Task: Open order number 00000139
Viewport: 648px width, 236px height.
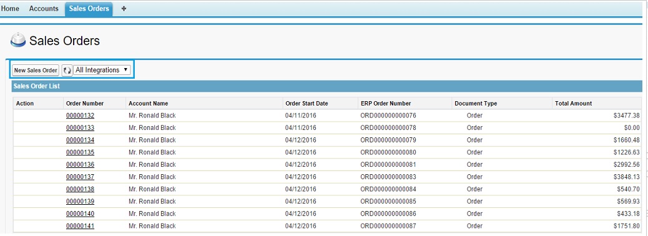Action: tap(80, 201)
